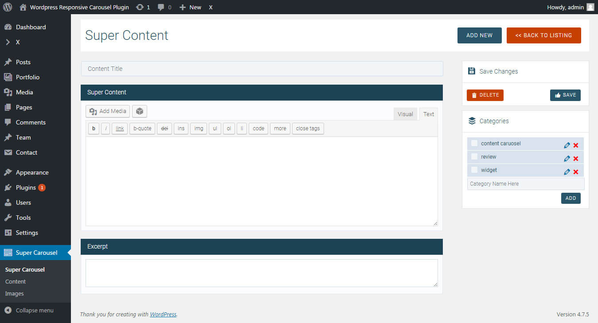Click the WordPress logo icon

tap(8, 7)
